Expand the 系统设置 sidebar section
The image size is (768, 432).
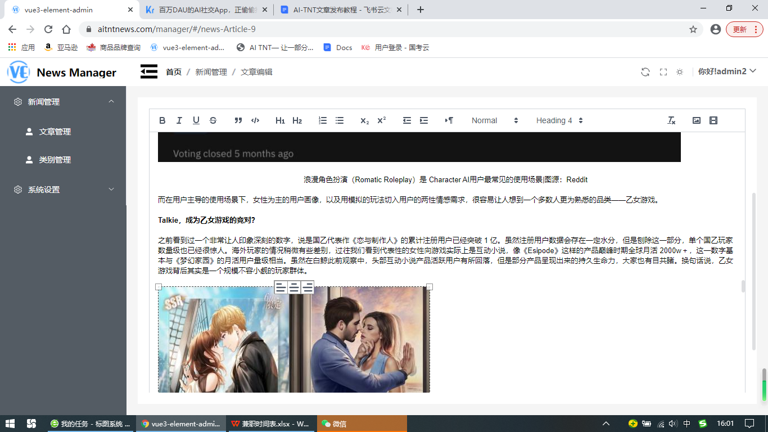point(63,190)
